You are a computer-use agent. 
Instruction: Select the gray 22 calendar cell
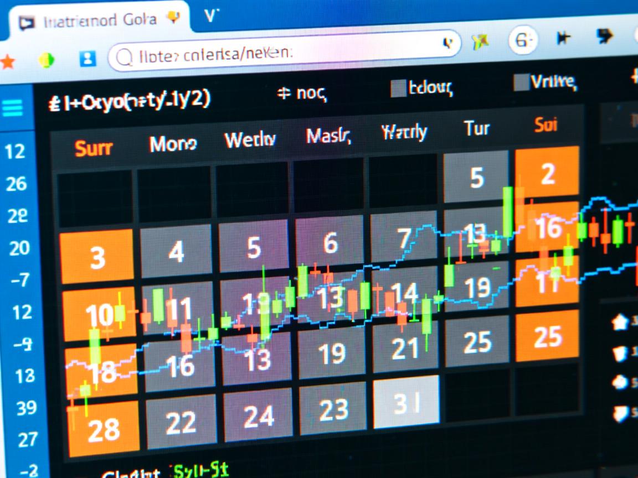[181, 423]
